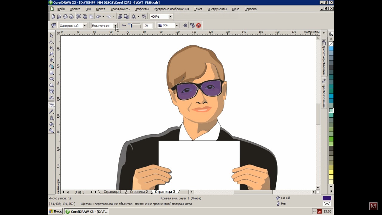The image size is (382, 215).
Task: Choose the Ellipse tool in toolbox
Action: 52,79
